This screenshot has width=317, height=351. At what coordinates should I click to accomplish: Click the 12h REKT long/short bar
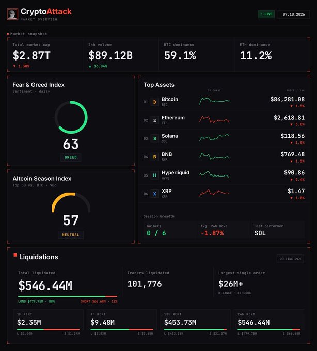195,329
